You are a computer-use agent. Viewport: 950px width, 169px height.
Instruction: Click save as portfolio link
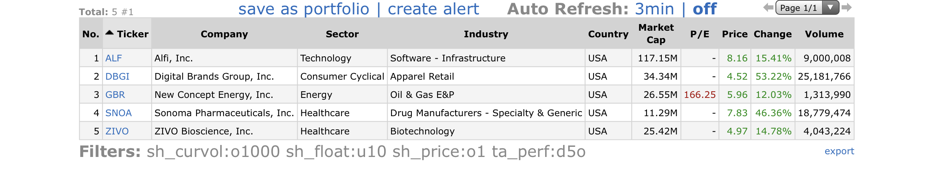click(304, 9)
